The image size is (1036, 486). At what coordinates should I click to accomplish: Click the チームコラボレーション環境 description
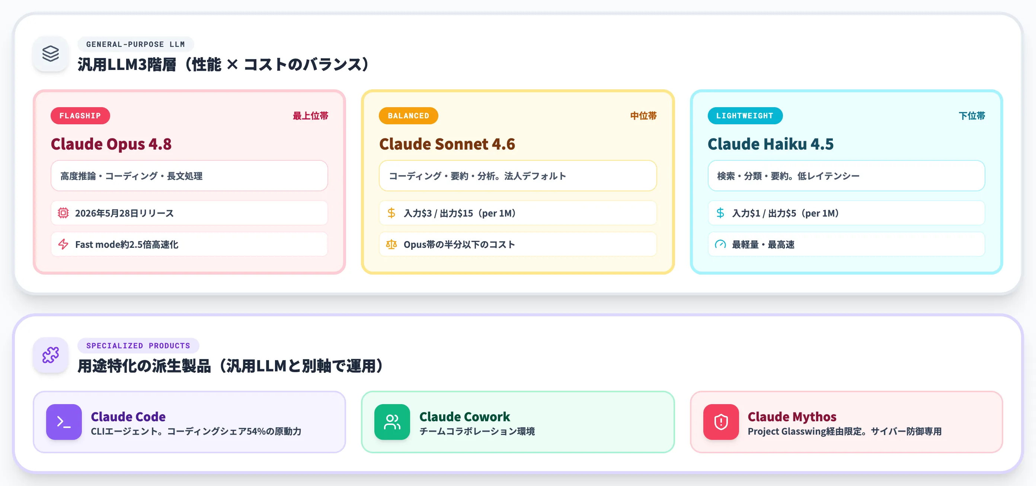(477, 431)
